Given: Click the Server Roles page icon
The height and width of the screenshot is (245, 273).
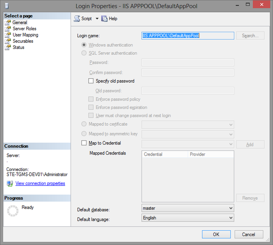Looking at the screenshot, I should point(8,29).
